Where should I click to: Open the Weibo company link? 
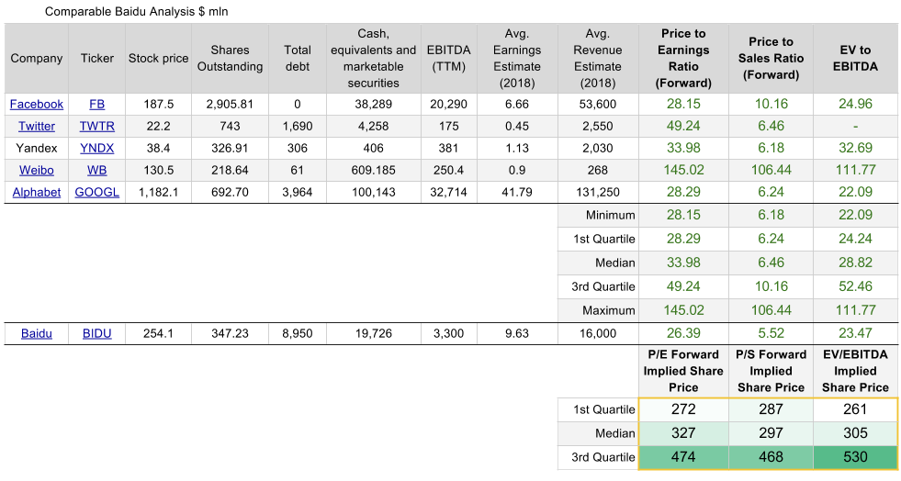point(37,170)
